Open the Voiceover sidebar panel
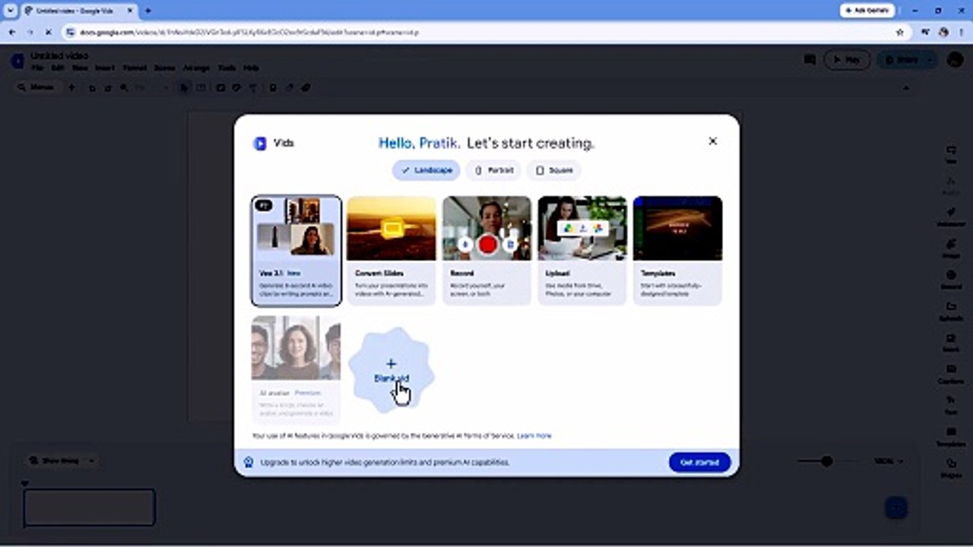Screen dimensions: 973x547 950,217
